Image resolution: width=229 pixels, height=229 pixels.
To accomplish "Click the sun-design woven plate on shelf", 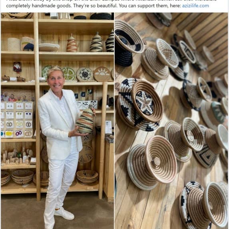I will (x=102, y=74).
